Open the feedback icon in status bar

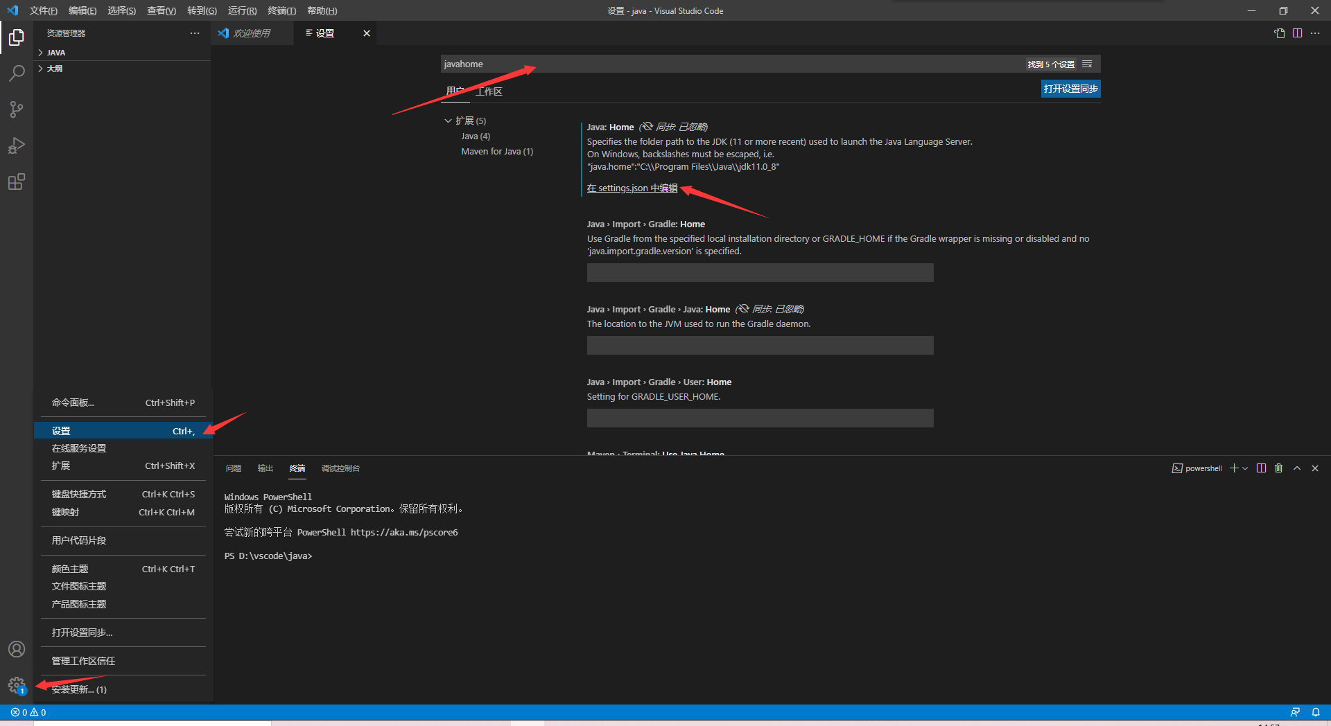1295,712
